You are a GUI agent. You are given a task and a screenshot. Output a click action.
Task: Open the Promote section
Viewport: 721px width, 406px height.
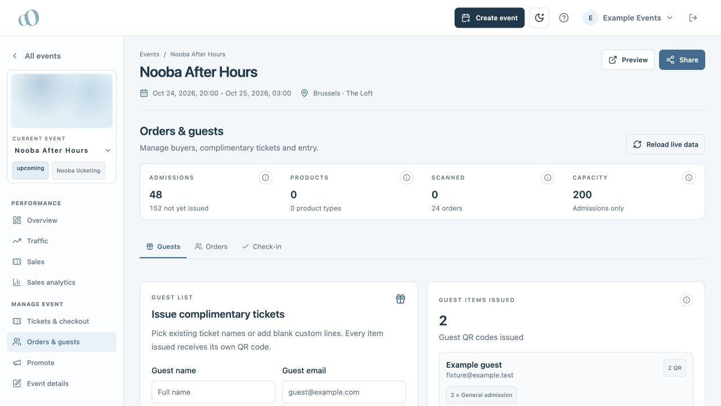(x=62, y=363)
